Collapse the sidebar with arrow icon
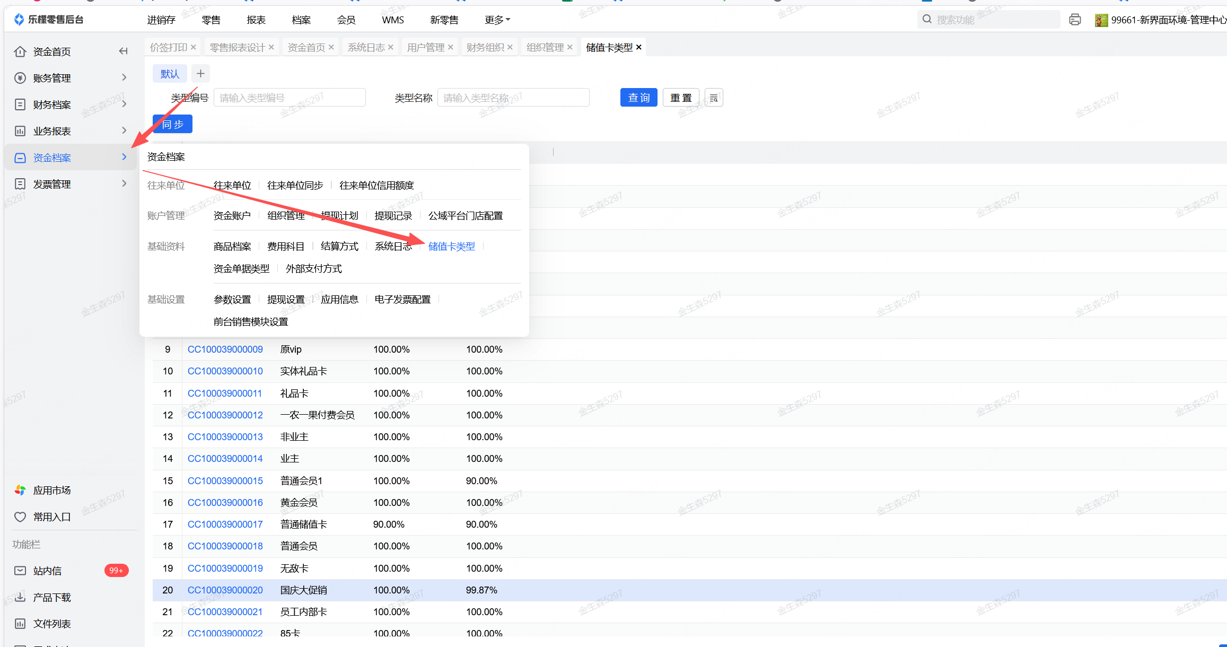The width and height of the screenshot is (1227, 647). (123, 51)
